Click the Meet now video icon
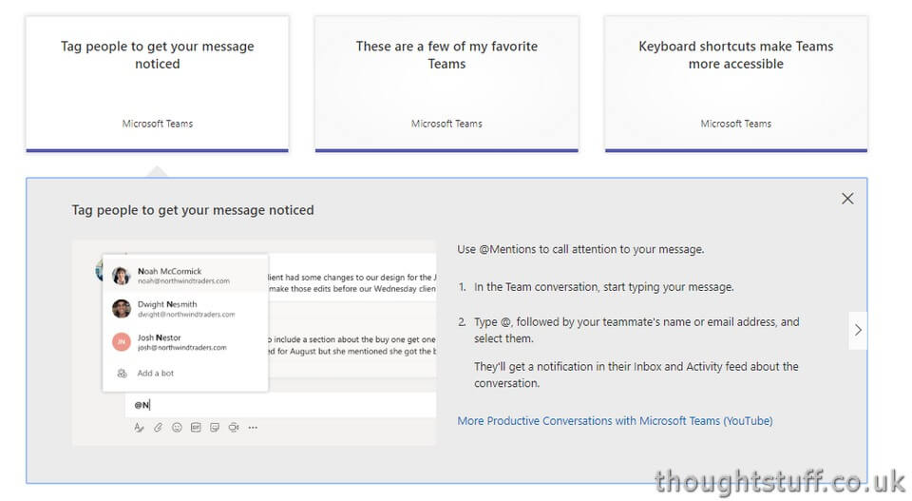The height and width of the screenshot is (501, 912). tap(234, 428)
